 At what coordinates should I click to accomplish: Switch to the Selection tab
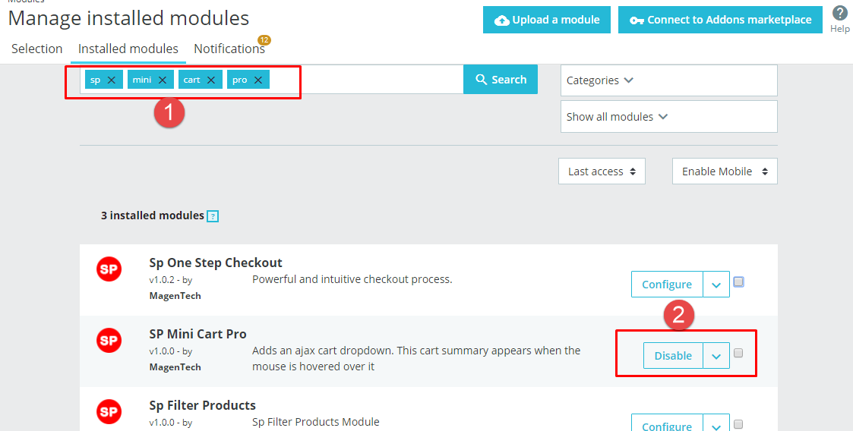point(37,49)
